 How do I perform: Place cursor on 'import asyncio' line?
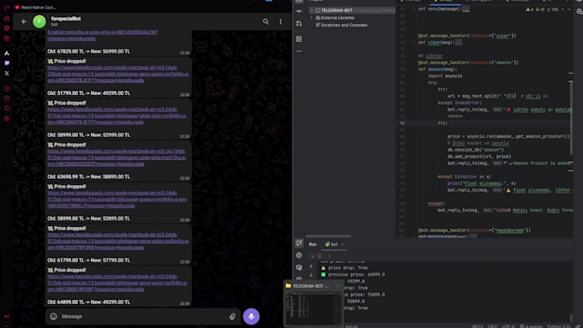[445, 75]
